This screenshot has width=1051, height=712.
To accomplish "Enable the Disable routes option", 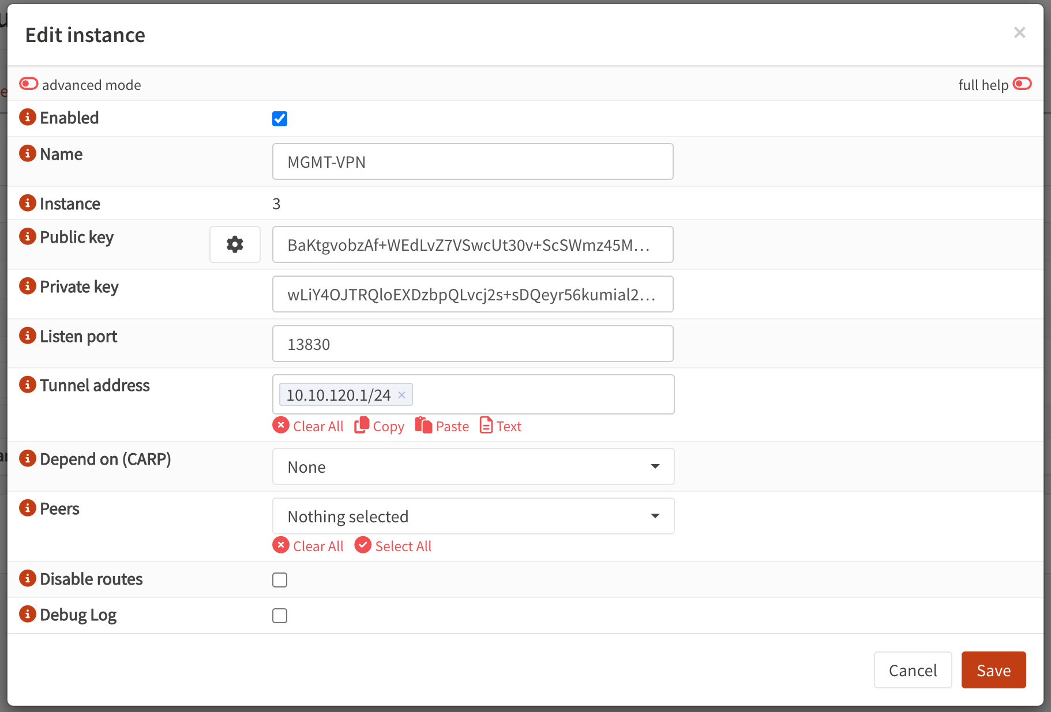I will (280, 580).
